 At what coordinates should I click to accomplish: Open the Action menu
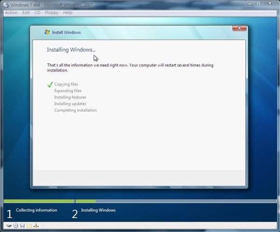(x=11, y=13)
